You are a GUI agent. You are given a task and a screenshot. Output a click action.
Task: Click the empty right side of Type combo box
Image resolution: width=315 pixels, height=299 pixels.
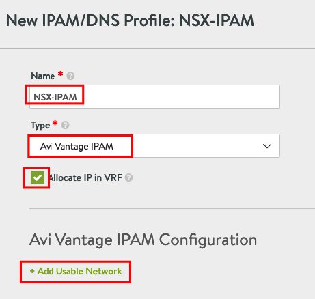[196, 146]
